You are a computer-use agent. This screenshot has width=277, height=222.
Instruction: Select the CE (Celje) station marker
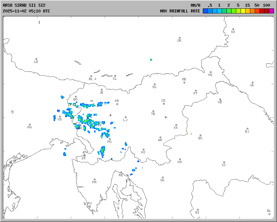tap(164, 103)
